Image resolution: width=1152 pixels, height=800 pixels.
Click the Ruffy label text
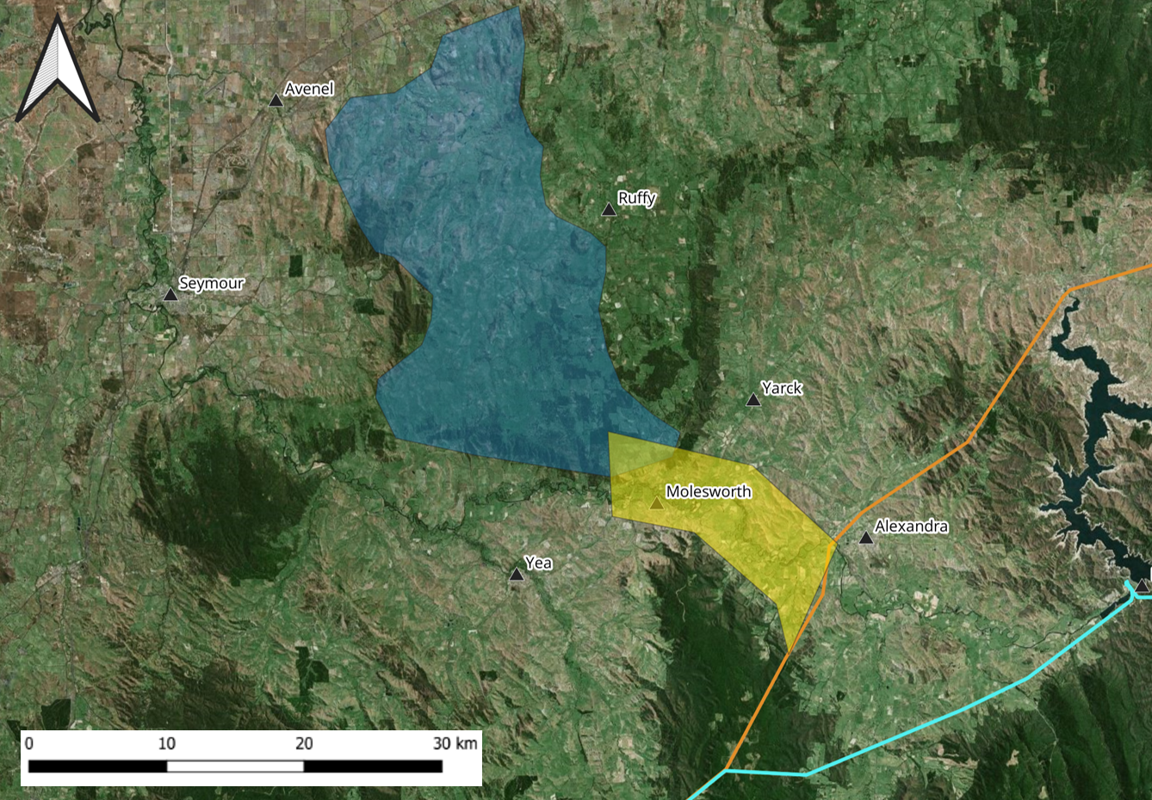[x=637, y=198]
